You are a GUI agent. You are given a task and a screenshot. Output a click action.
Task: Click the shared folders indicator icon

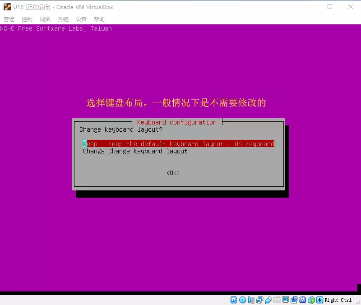277,300
